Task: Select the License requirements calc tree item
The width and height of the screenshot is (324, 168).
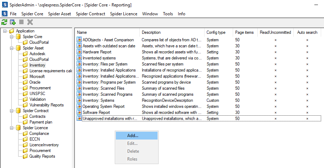Action: (51, 71)
